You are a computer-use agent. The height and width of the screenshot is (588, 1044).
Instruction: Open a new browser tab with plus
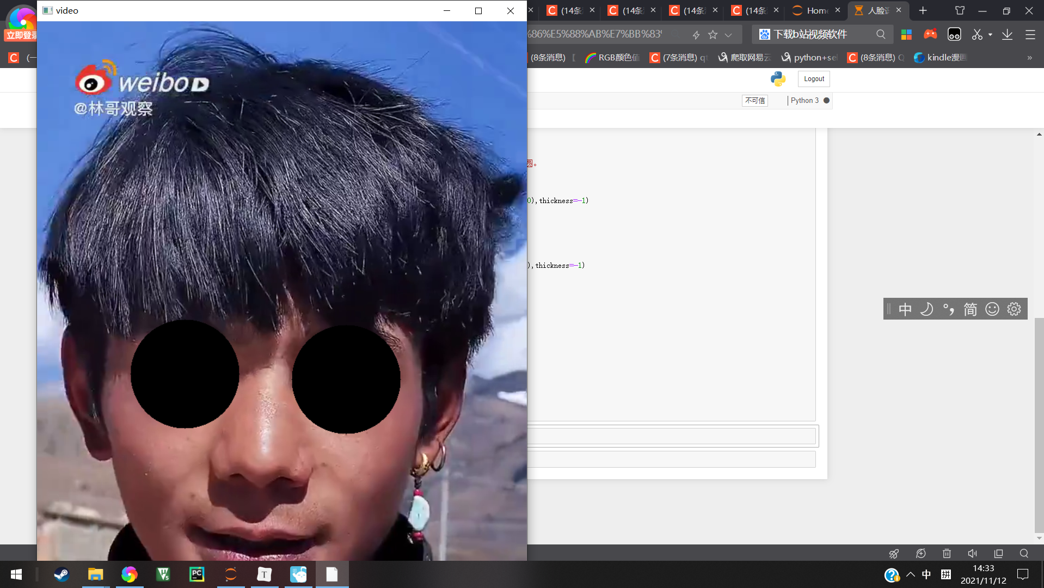pyautogui.click(x=923, y=10)
